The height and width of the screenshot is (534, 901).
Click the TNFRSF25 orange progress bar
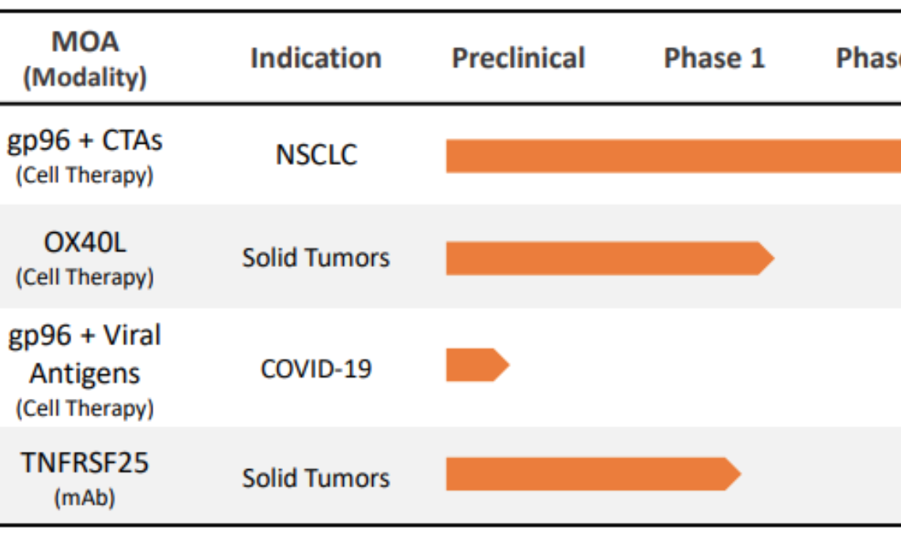coord(589,474)
